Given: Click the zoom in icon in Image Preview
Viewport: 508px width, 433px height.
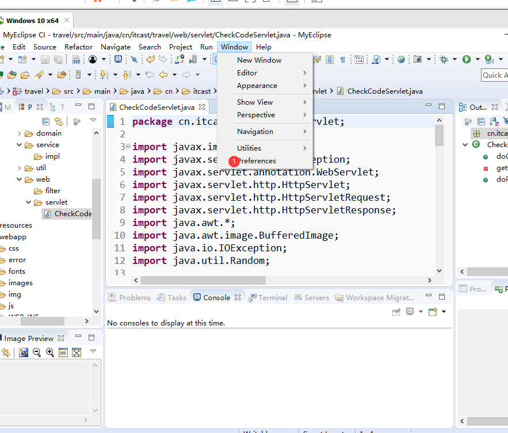Looking at the screenshot, I should pyautogui.click(x=49, y=352).
